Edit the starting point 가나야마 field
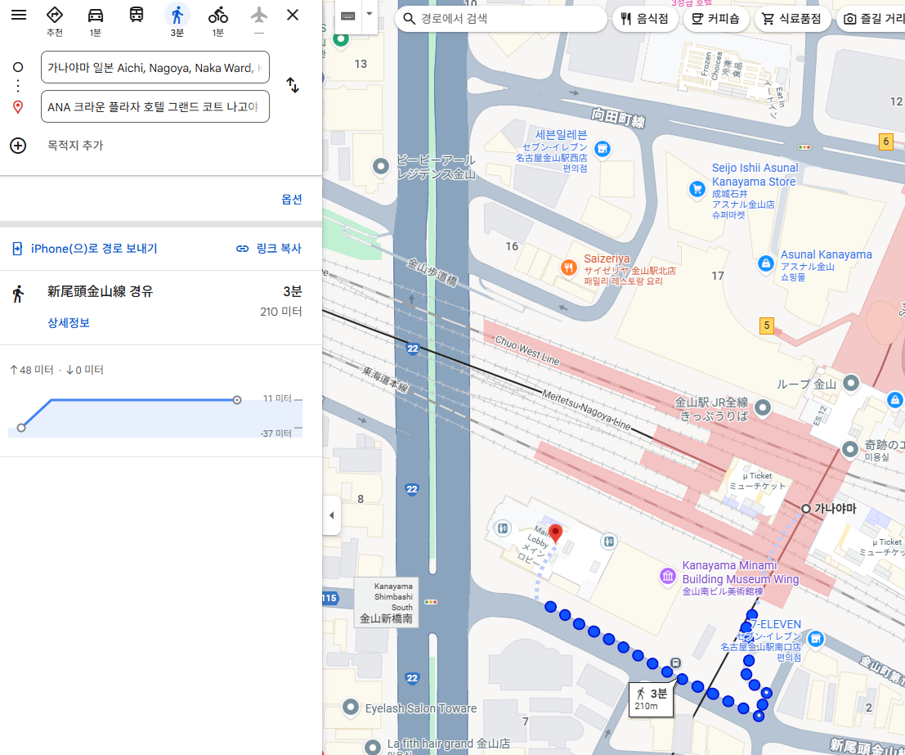Image resolution: width=905 pixels, height=755 pixels. [155, 68]
